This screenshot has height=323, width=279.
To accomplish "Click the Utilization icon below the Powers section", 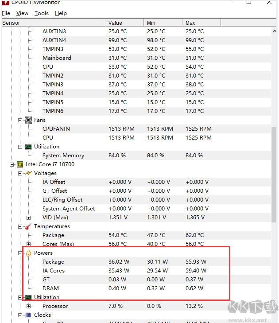I will (x=28, y=297).
